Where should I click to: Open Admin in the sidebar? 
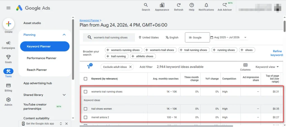click(8, 102)
